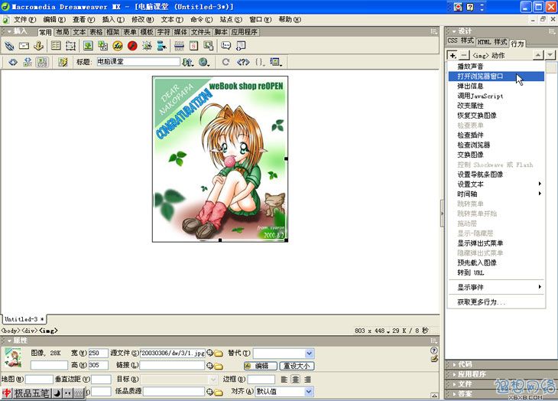Screen dimensions: 558x401
Task: Click the 宽 width field showing 250
Action: pyautogui.click(x=98, y=354)
